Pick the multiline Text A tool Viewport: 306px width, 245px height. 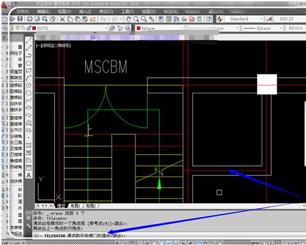coord(29,175)
